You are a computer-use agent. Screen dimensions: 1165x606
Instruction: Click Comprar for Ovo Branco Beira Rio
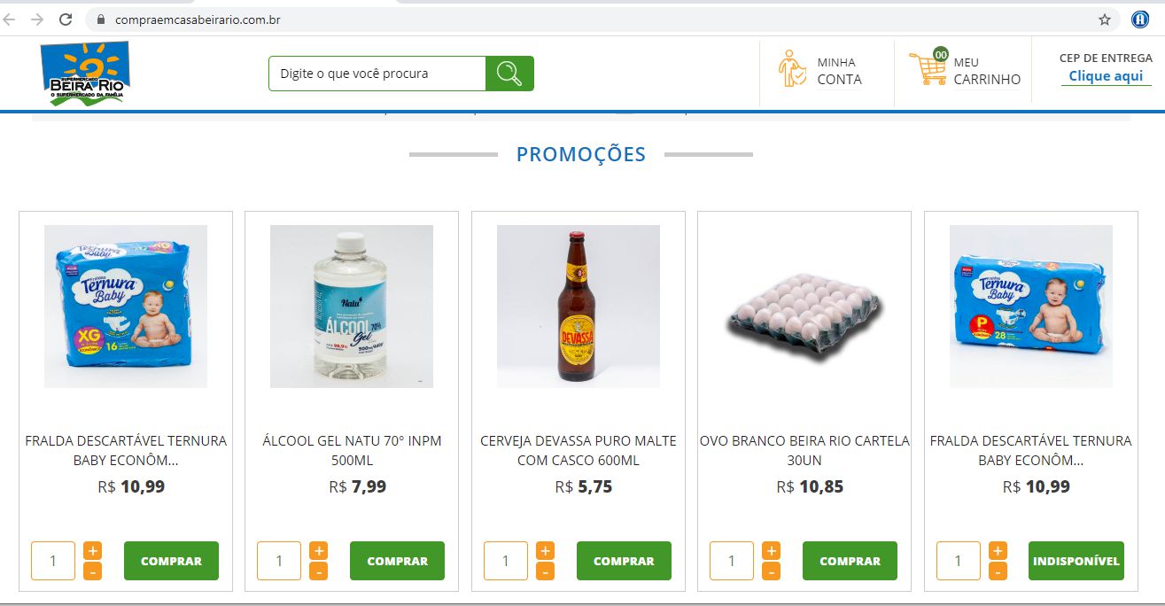(850, 561)
